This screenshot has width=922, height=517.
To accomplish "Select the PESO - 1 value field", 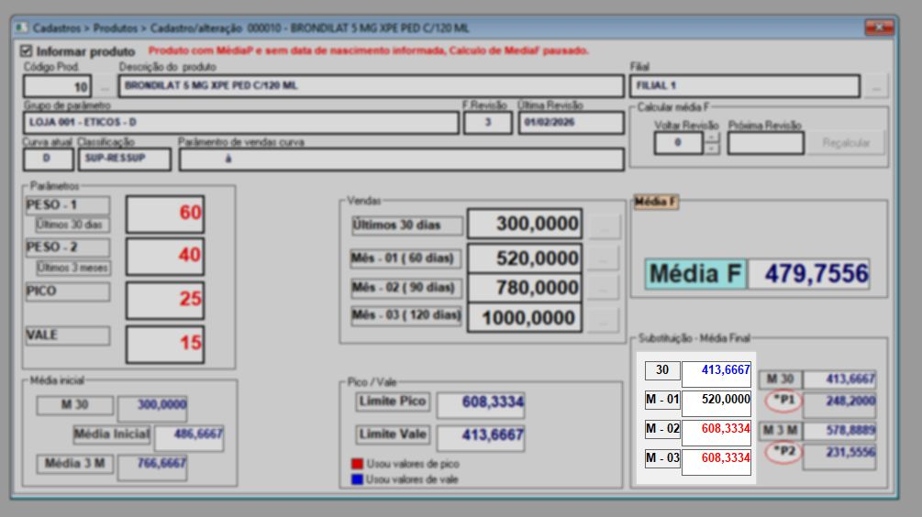I will point(165,214).
